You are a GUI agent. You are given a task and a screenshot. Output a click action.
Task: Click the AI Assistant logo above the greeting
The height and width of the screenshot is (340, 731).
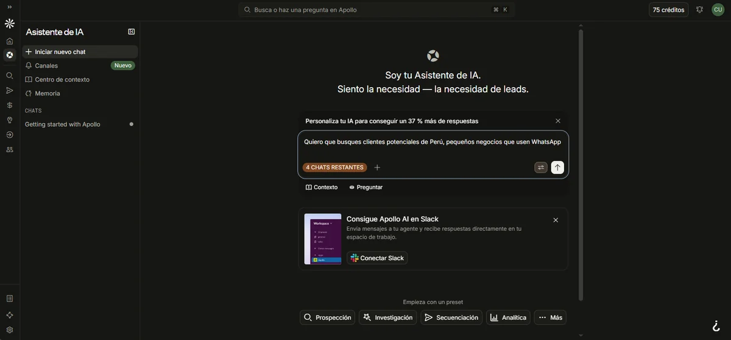point(433,56)
